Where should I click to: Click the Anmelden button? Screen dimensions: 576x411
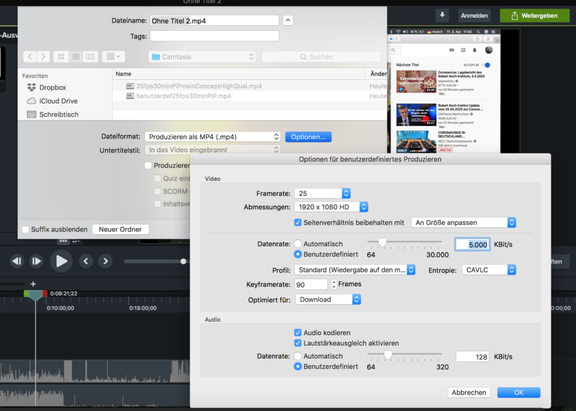point(474,15)
